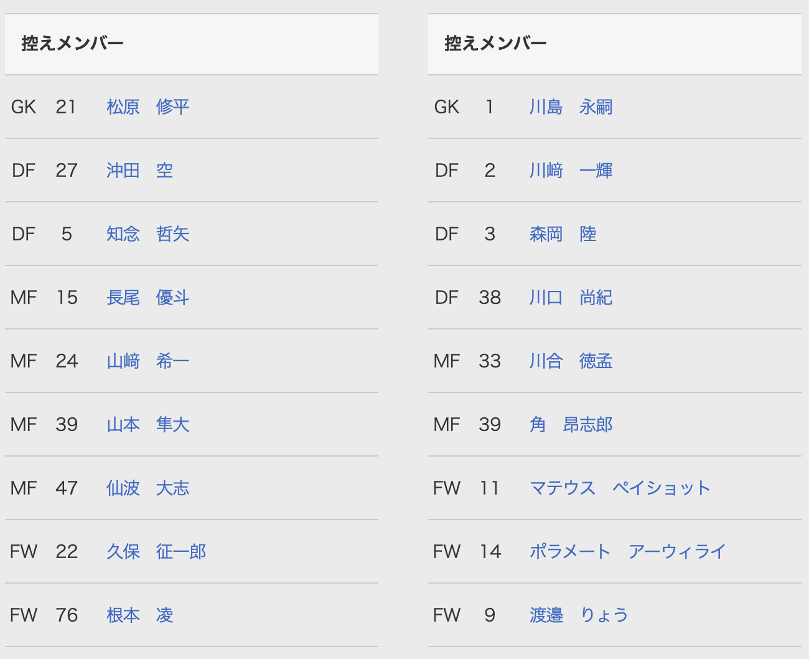Click on 沖田 空 player name
Screen dimensions: 809x659
point(139,171)
